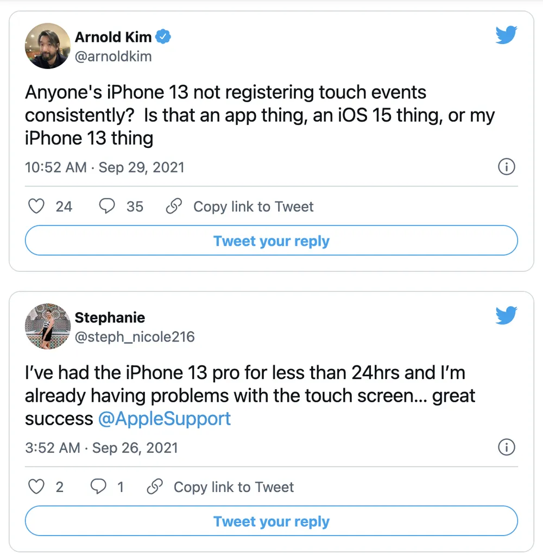Click the @AppleSupport mention
Image resolution: width=543 pixels, height=560 pixels.
click(165, 419)
